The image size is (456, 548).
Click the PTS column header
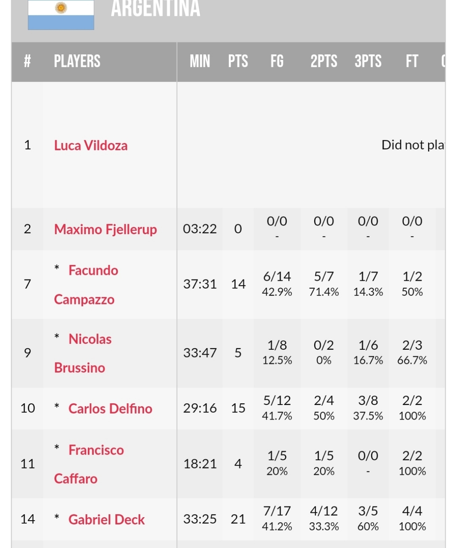coord(238,61)
